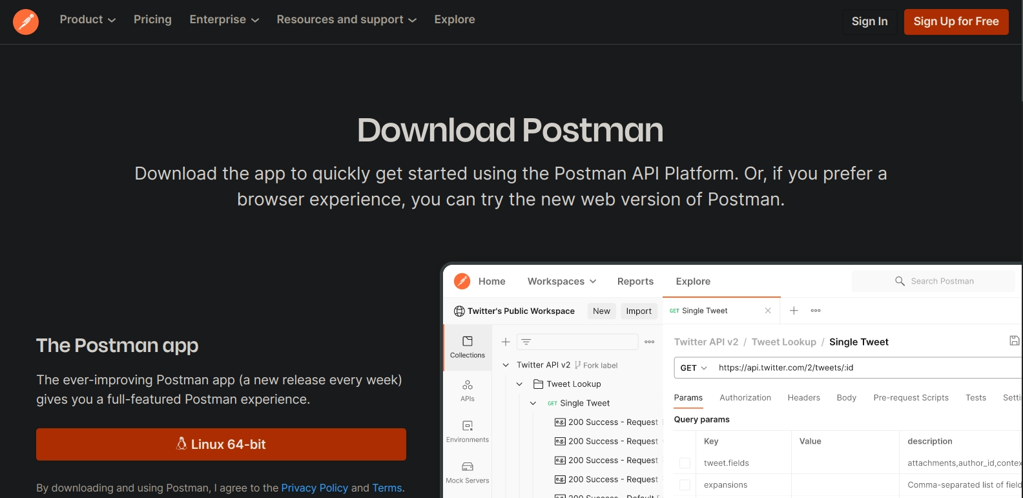Click the Import button
Screen dimensions: 1023x498
639,311
